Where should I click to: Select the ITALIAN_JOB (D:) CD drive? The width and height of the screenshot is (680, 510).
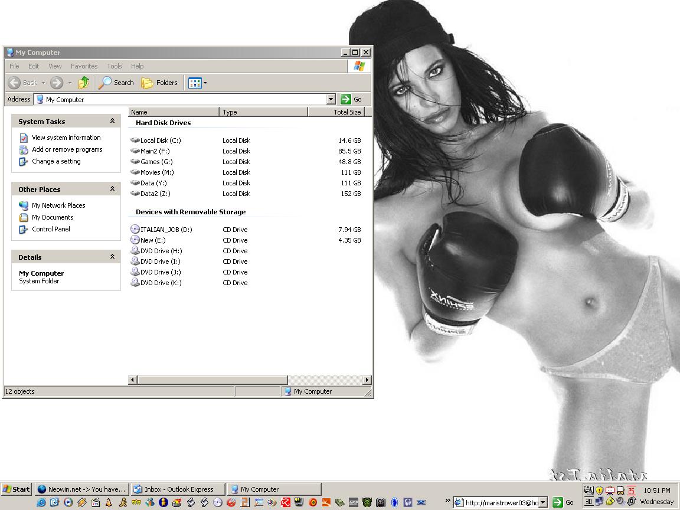tap(135, 230)
